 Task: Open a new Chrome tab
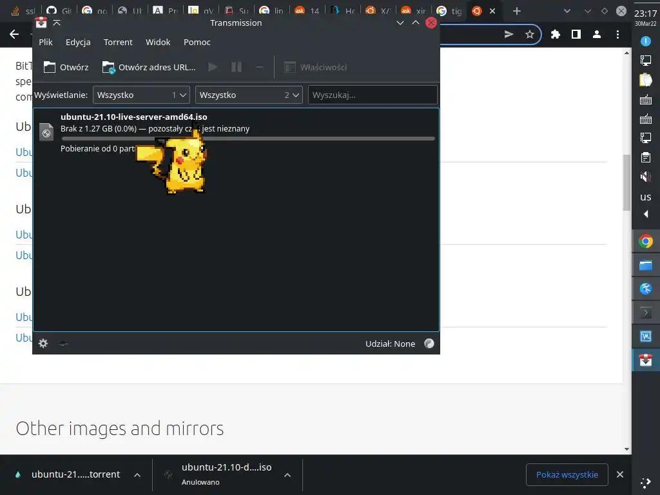[x=517, y=11]
